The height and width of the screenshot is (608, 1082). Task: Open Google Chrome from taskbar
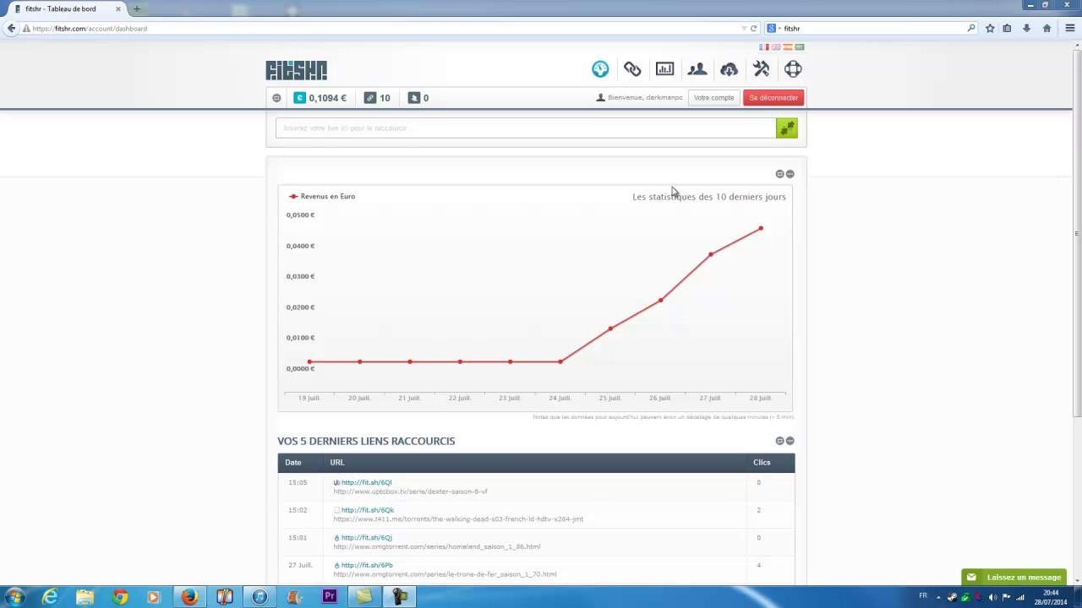click(120, 597)
